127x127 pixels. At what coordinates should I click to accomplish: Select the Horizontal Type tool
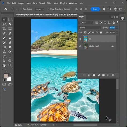[10, 56]
